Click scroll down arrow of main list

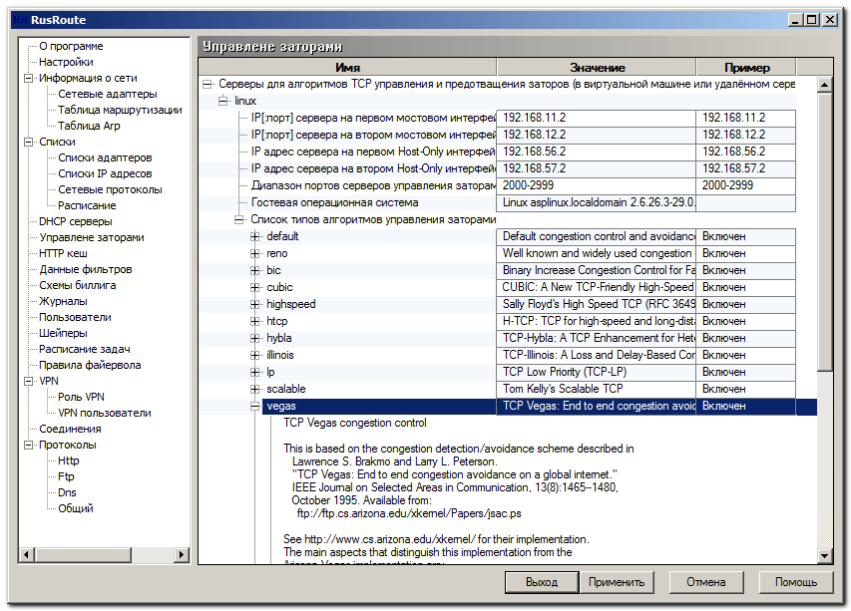tap(824, 556)
